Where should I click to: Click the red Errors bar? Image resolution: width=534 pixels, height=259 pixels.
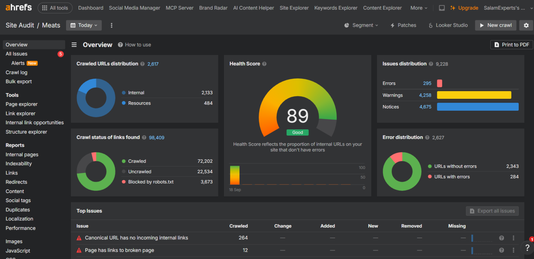[x=440, y=83]
